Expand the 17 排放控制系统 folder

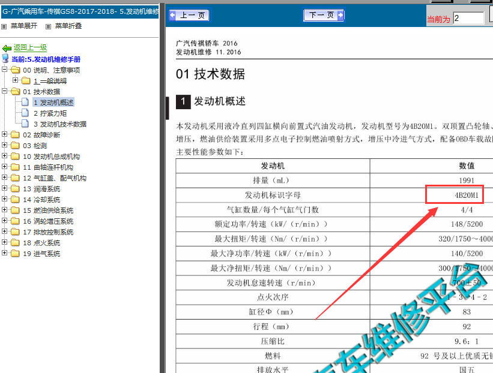coord(4,231)
